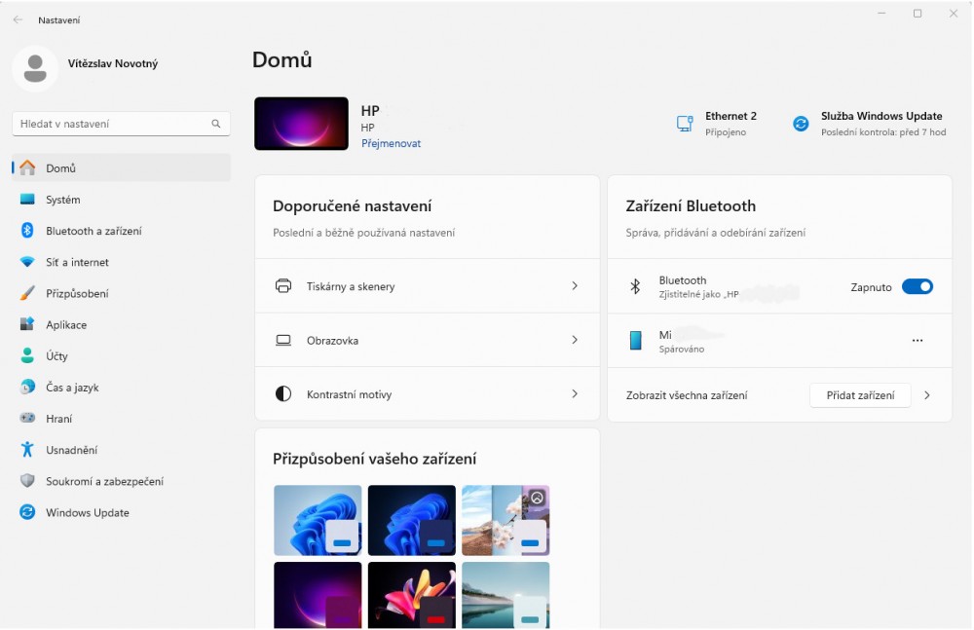Go to Systém in sidebar
The image size is (974, 630).
coord(62,200)
